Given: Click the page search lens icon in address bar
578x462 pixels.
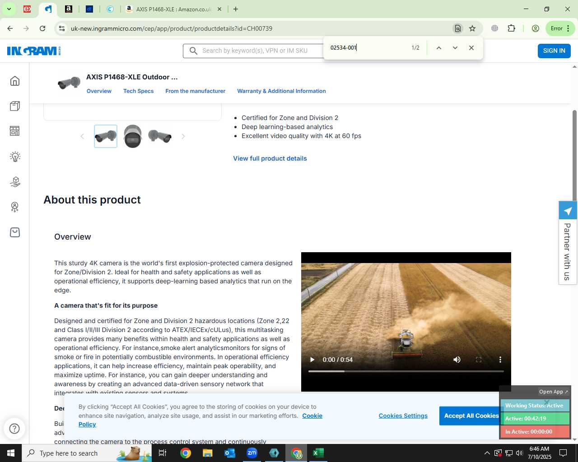Looking at the screenshot, I should pyautogui.click(x=458, y=28).
